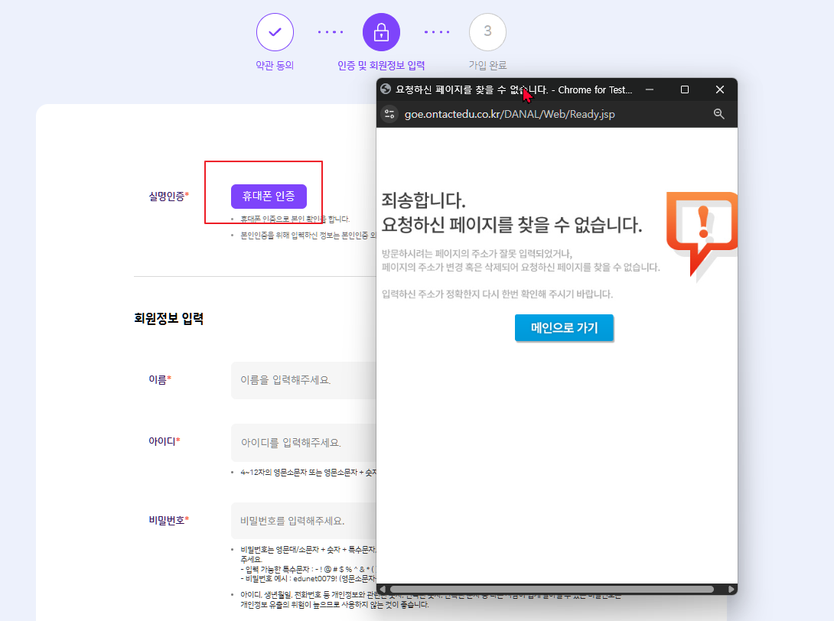Click the zoom magnifier icon in address bar
This screenshot has height=621, width=834.
pyautogui.click(x=718, y=114)
